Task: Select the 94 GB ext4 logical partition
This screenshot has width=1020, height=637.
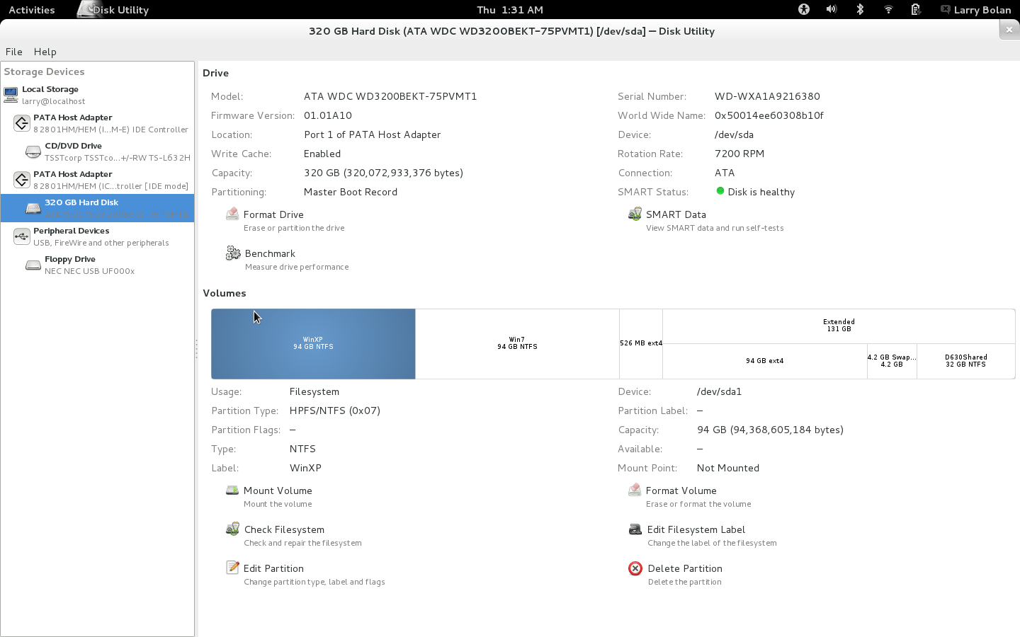Action: coord(765,362)
